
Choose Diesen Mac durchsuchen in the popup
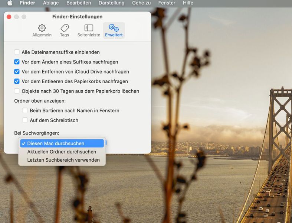[62, 143]
